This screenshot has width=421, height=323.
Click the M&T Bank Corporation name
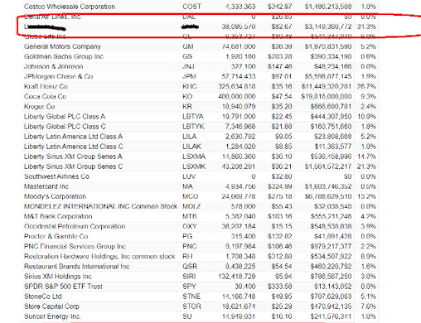[58, 216]
